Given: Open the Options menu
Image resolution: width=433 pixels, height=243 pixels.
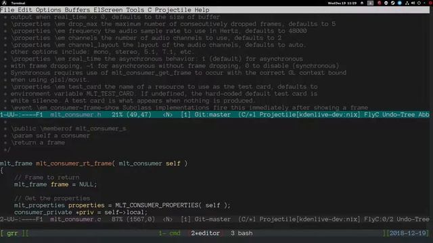Looking at the screenshot, I should (x=48, y=10).
